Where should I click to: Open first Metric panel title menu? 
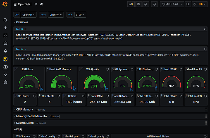21,29
